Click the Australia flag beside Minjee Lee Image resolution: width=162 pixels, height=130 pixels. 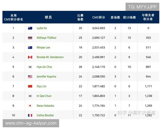(30, 48)
